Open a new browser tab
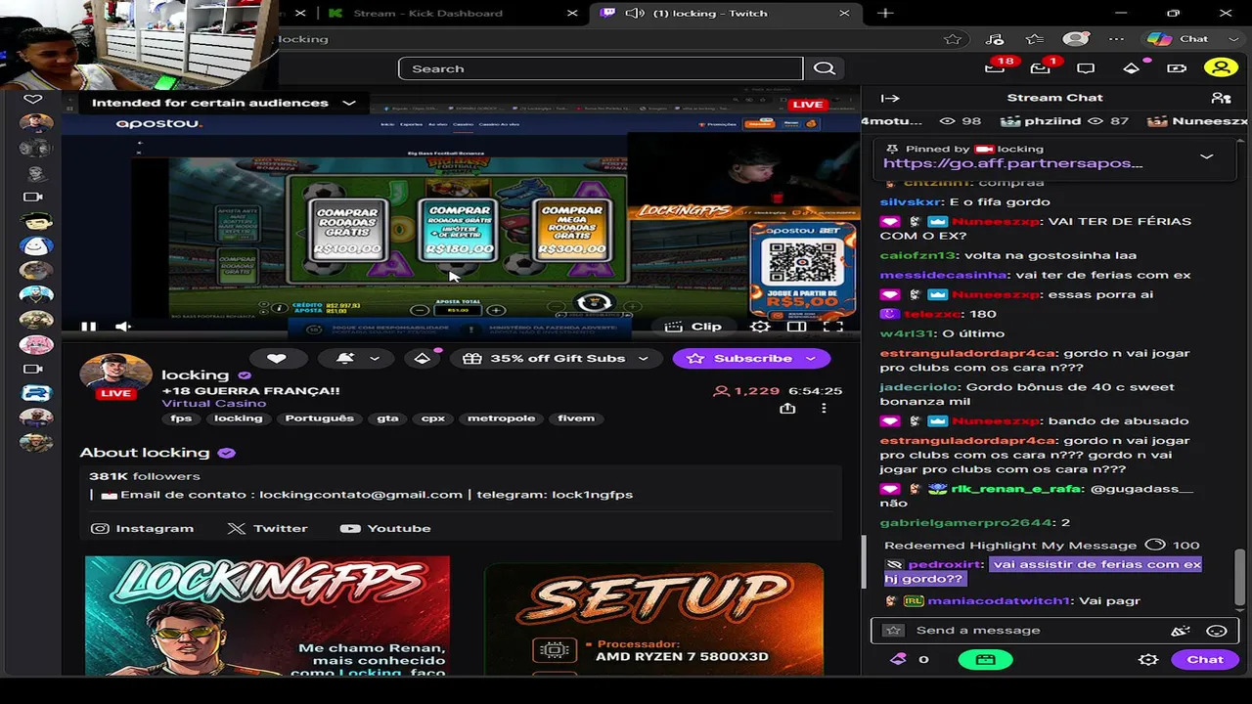Viewport: 1252px width, 704px height. tap(885, 13)
